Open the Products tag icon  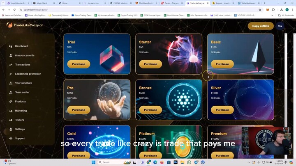(11, 102)
